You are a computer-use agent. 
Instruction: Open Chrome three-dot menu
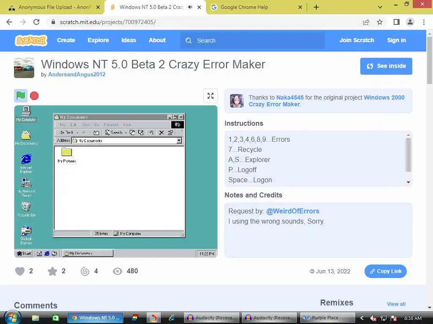(x=424, y=22)
